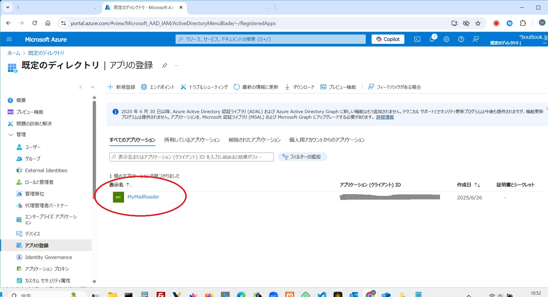Viewport: 548px width, 297px height.
Task: Open the notifications bell
Action: point(432,39)
